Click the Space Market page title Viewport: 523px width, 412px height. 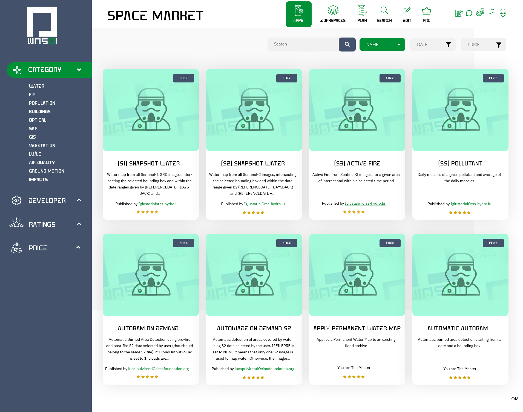155,16
